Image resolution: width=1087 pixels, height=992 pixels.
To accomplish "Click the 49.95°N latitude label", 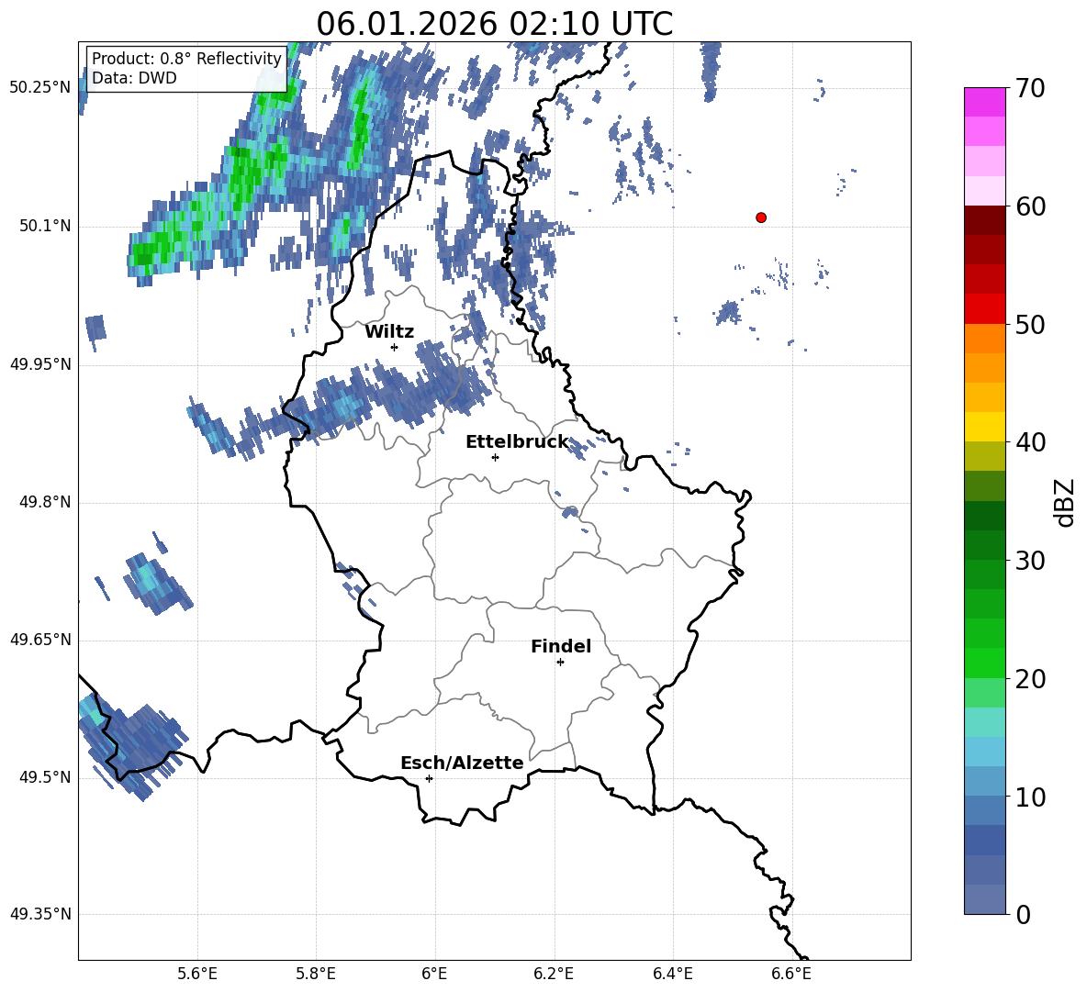I will (40, 363).
